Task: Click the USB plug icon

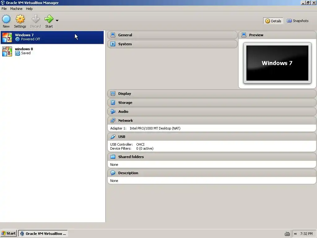Action: 113,137
